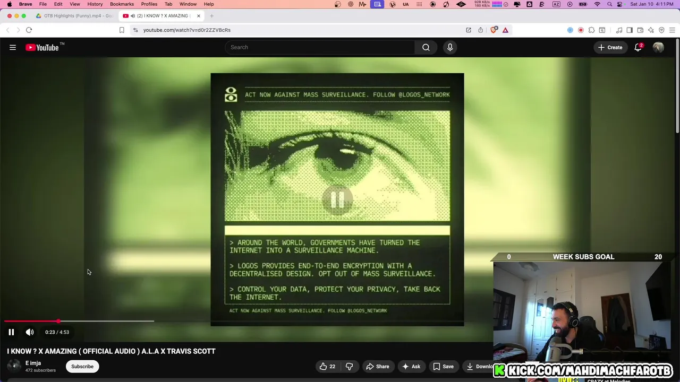Click the YouTube search magnifier button
This screenshot has height=382, width=680.
[426, 47]
